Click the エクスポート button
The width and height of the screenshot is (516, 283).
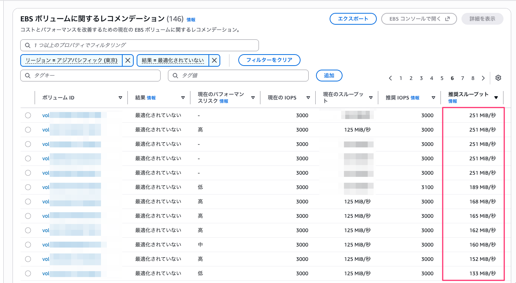353,19
